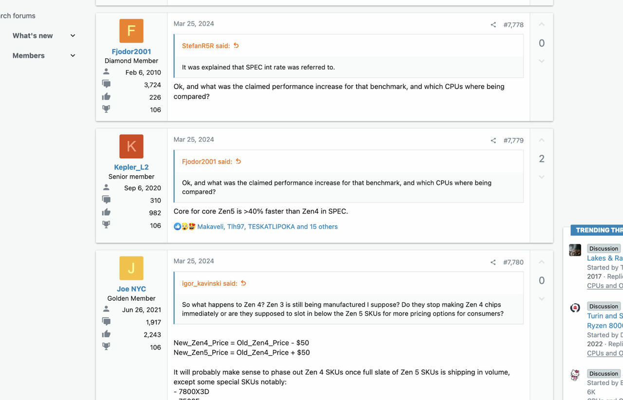The width and height of the screenshot is (623, 400).
Task: Upvote Joe NYC's post #7,780
Action: tap(542, 262)
